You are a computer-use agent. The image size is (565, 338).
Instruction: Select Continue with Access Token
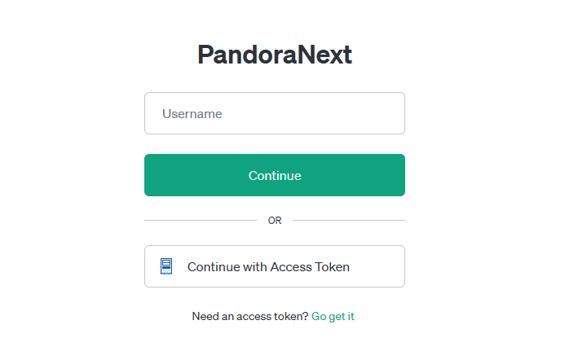pos(274,266)
